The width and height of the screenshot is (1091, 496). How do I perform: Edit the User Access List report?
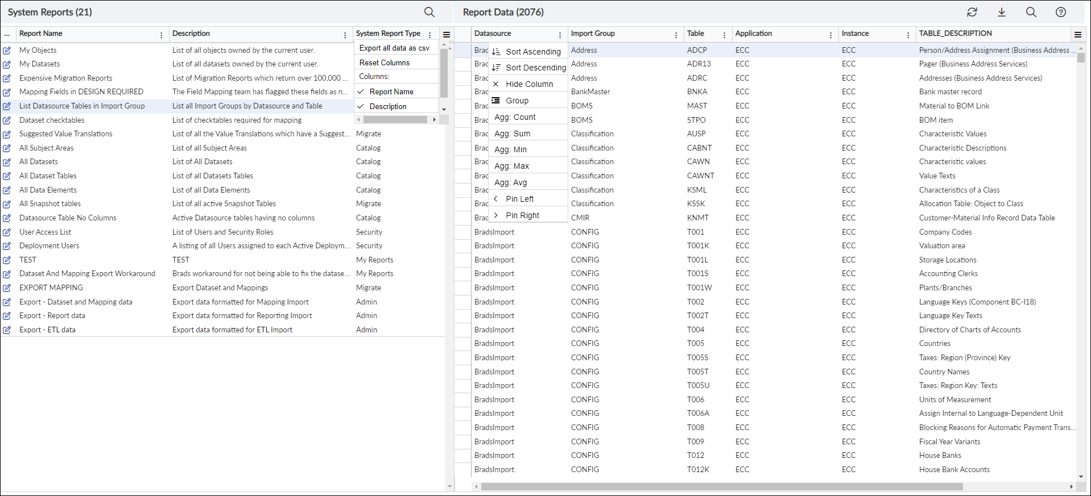coord(7,232)
